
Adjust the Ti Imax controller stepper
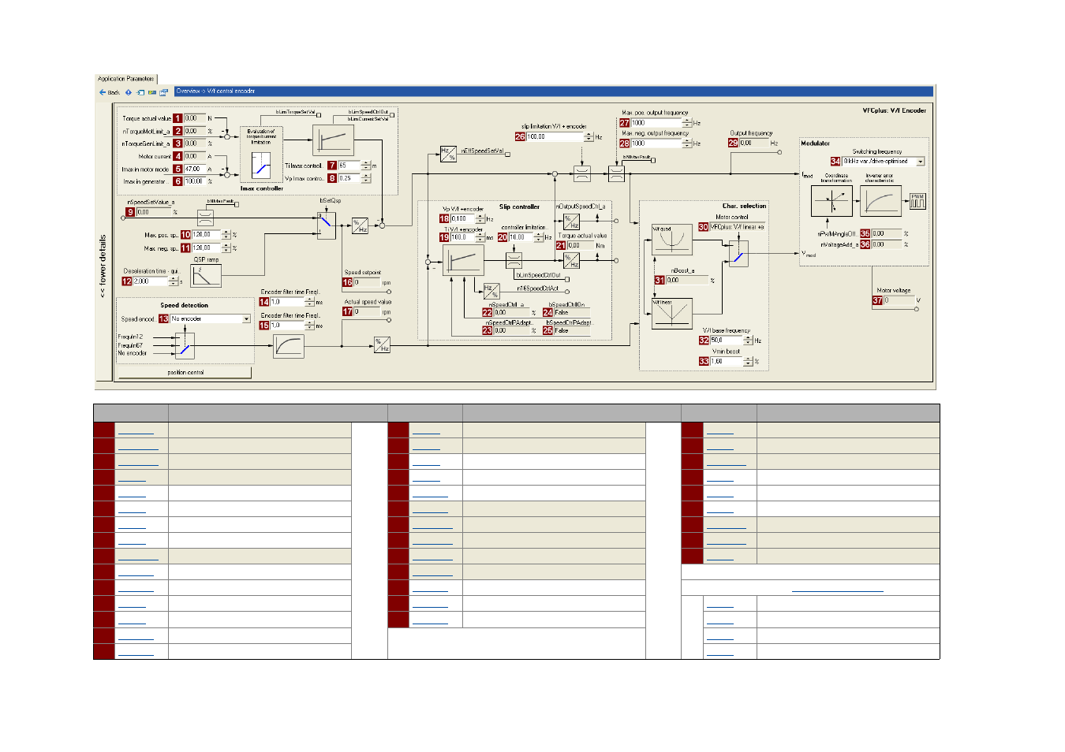(x=366, y=166)
